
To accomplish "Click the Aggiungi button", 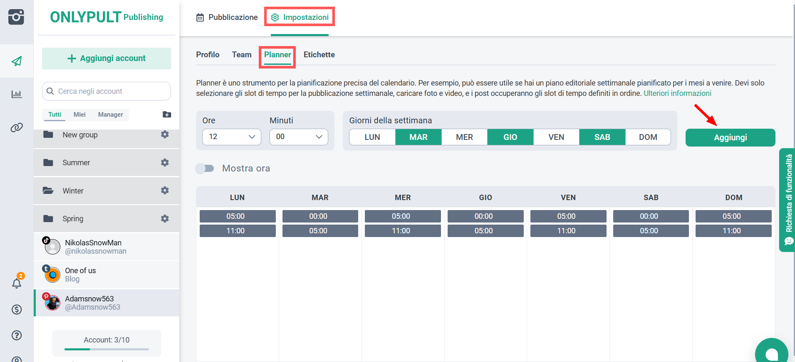I will [x=730, y=138].
